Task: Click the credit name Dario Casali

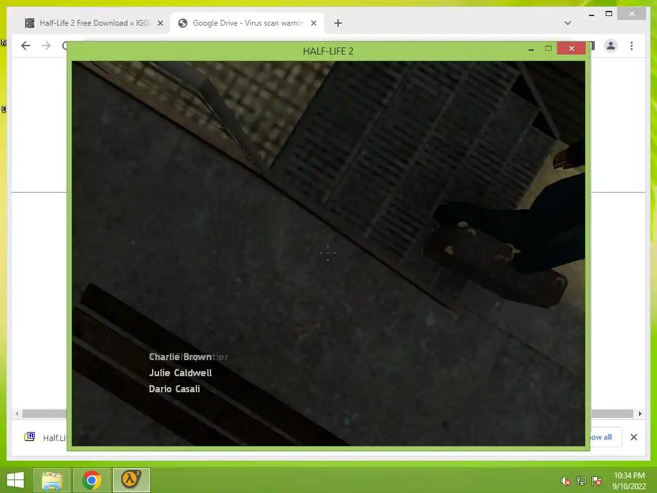Action: 175,388
